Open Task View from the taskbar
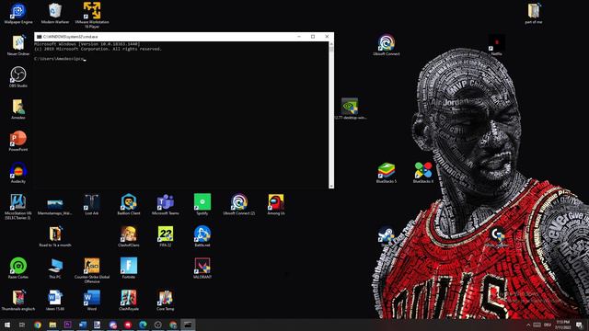 point(22,325)
